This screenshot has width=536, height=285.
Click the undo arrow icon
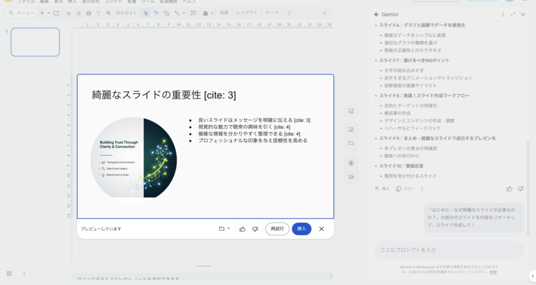click(x=68, y=13)
